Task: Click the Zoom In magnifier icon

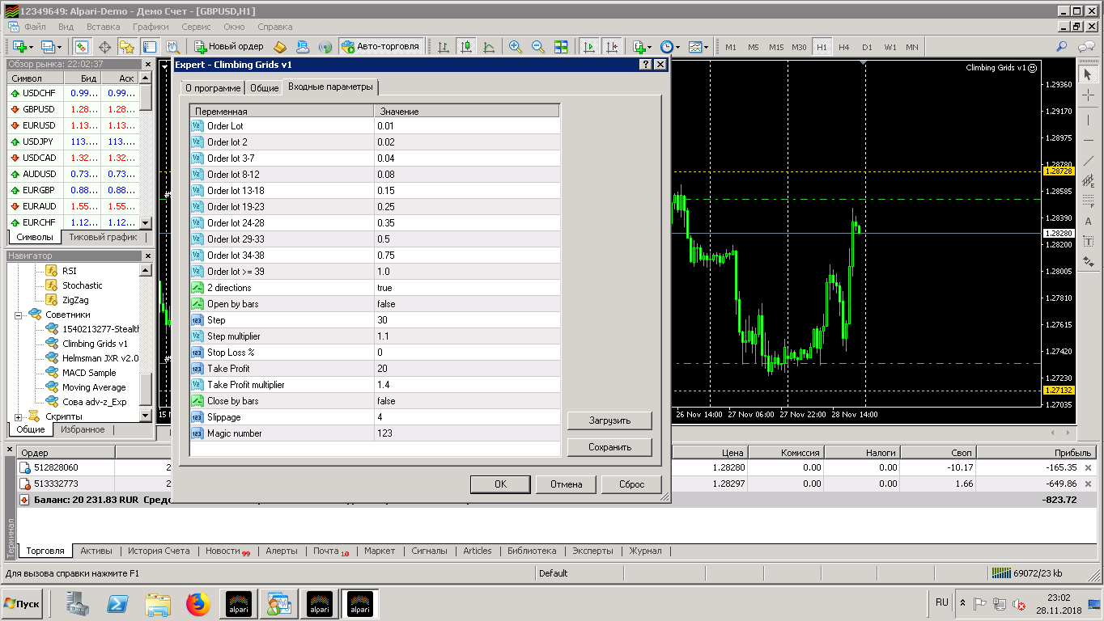Action: (515, 47)
